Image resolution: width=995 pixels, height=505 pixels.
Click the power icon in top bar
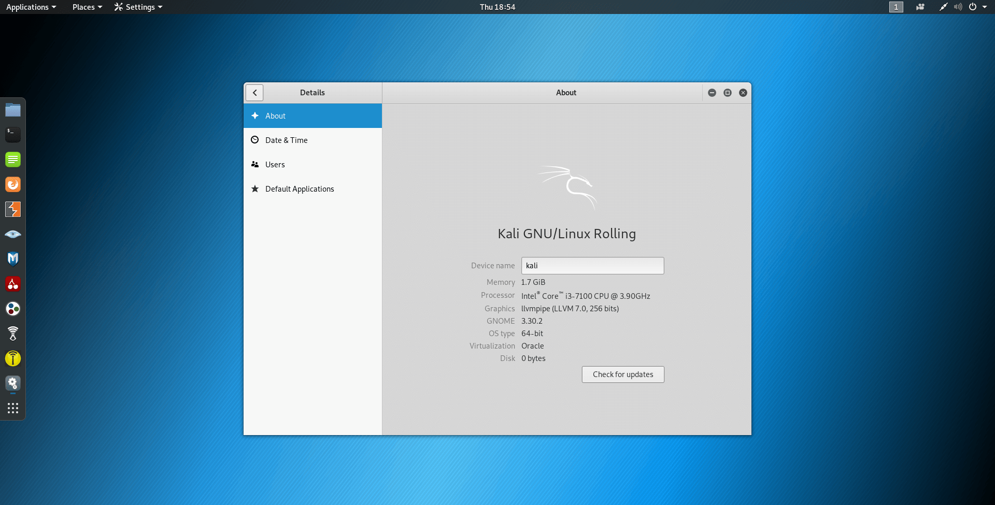point(973,7)
